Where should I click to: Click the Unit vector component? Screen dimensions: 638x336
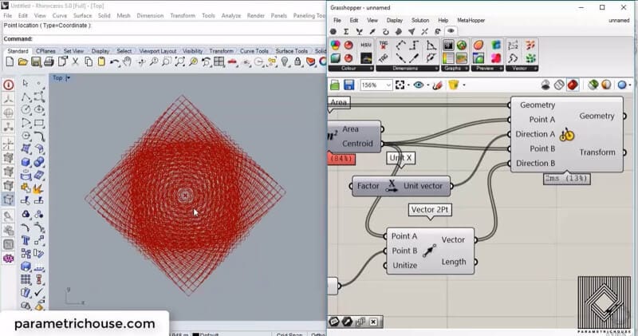pos(422,186)
